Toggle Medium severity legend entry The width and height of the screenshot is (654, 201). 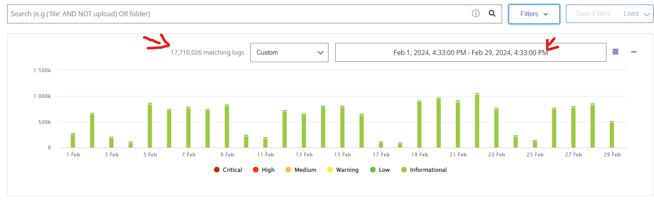point(300,170)
